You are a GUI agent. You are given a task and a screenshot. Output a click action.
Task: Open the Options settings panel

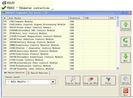pyautogui.click(x=125, y=80)
